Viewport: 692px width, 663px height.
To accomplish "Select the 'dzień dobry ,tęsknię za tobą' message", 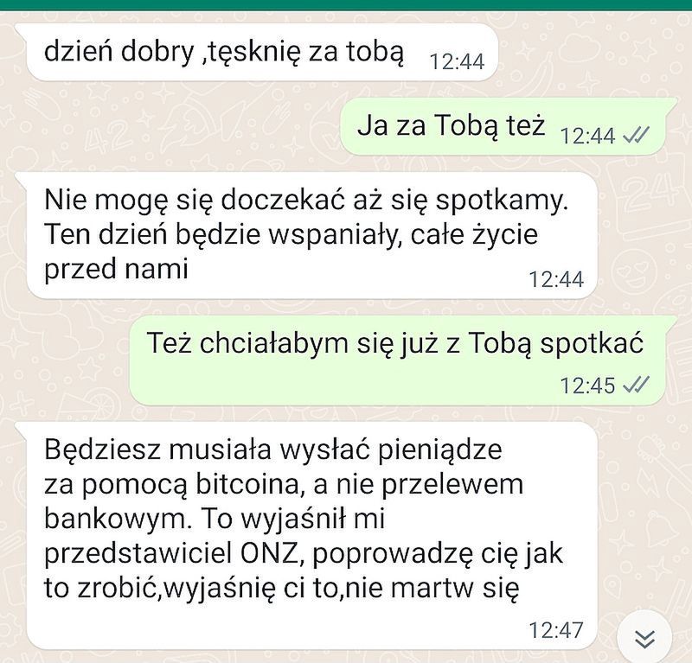I will pyautogui.click(x=260, y=53).
